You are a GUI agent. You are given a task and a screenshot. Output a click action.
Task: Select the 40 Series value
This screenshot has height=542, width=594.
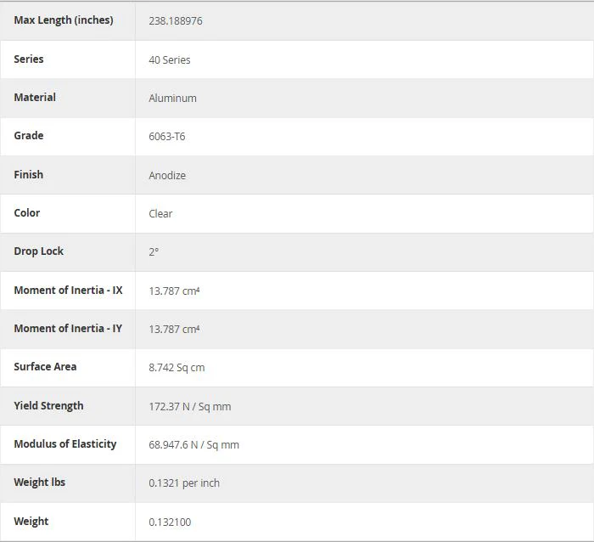(x=170, y=60)
